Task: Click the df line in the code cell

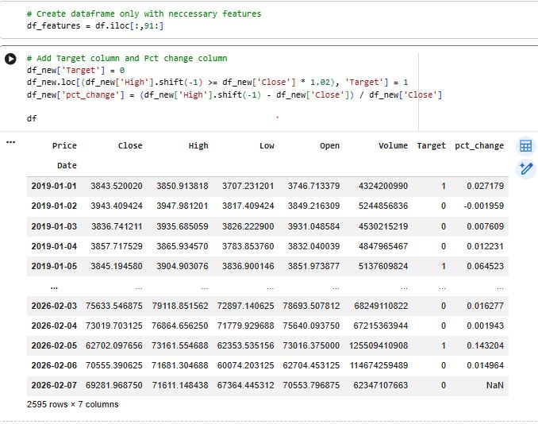Action: coord(31,118)
